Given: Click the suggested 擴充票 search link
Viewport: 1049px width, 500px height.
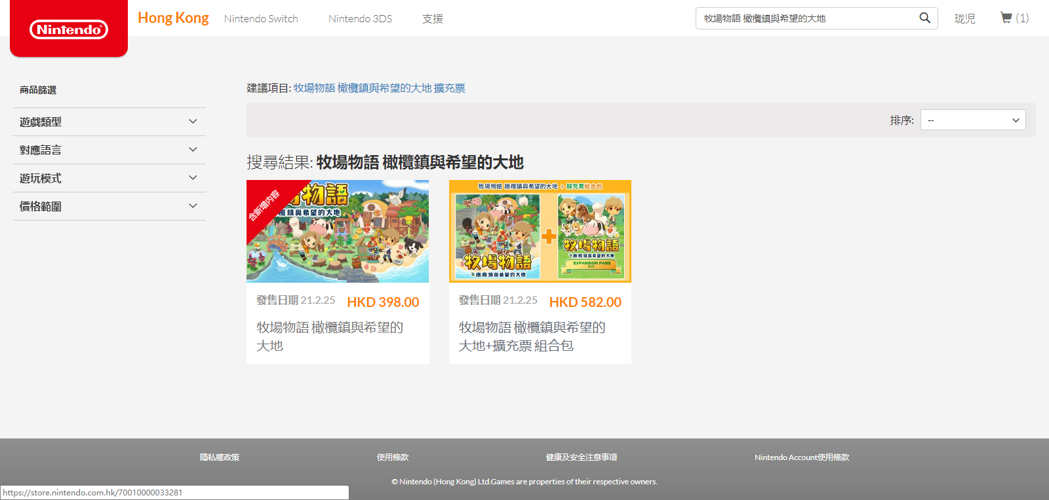Looking at the screenshot, I should tap(379, 88).
